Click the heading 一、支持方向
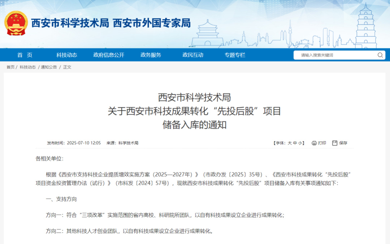Viewport: 390px width, 244px height. click(61, 199)
